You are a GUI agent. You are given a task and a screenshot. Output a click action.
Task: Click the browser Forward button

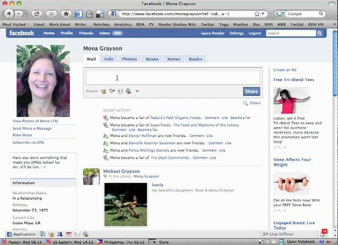point(19,14)
